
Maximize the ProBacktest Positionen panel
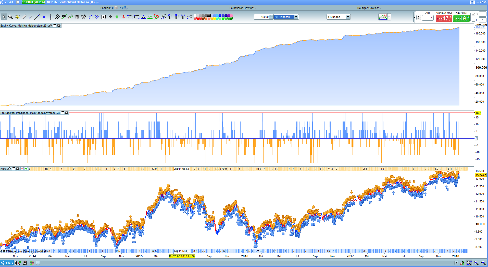tap(62, 113)
